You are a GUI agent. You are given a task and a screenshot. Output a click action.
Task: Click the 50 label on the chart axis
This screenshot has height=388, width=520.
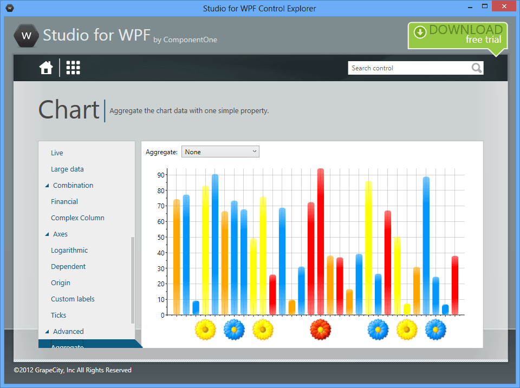click(161, 237)
